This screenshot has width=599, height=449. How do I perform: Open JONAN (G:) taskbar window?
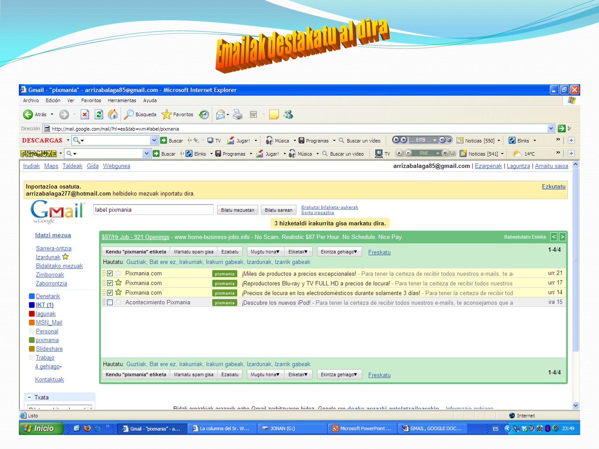click(x=292, y=428)
